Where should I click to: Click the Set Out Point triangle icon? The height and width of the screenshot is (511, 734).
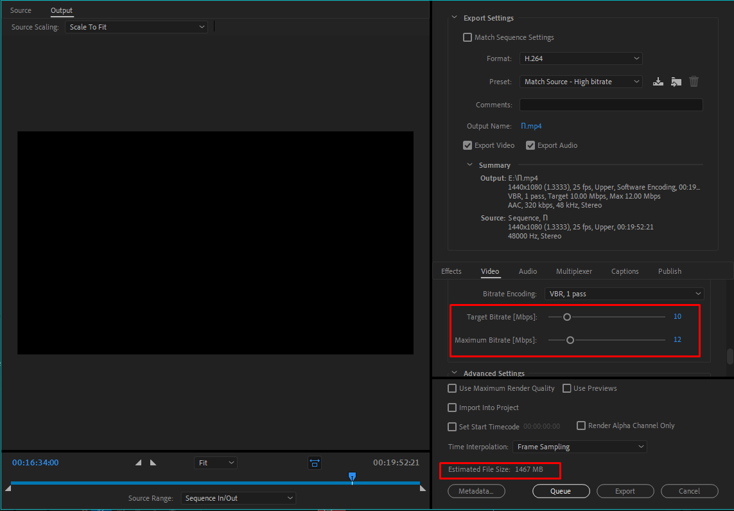point(153,463)
